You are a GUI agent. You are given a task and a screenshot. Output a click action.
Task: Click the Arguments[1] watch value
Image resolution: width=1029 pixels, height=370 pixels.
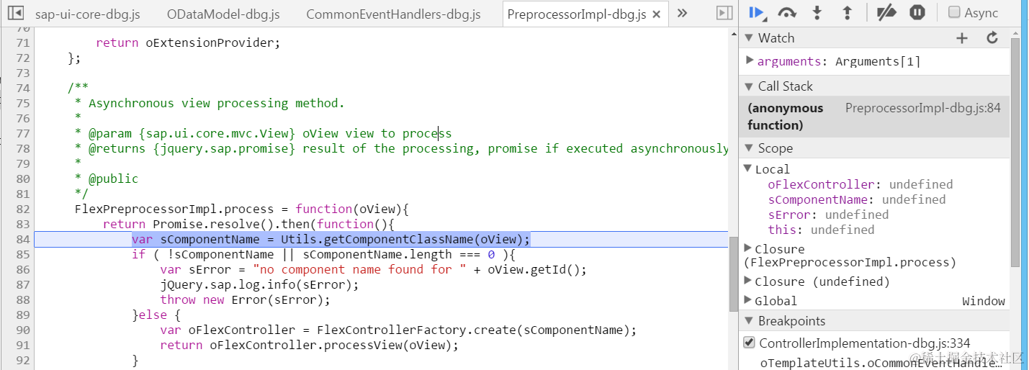(x=878, y=61)
